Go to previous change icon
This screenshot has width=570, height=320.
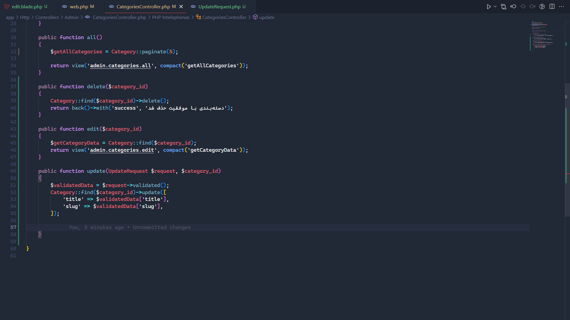[x=513, y=7]
